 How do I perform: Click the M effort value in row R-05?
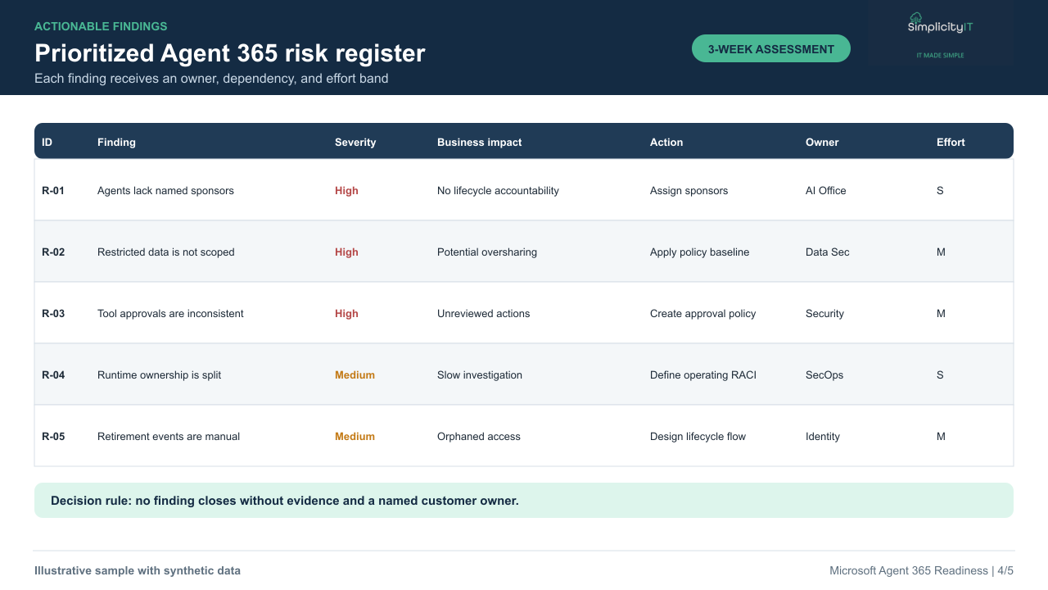tap(941, 436)
